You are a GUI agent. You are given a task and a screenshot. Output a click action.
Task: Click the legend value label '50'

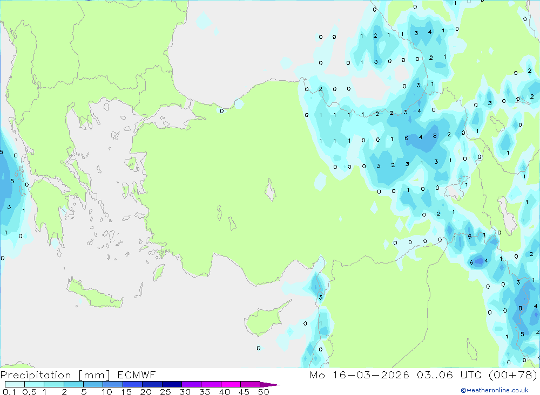tap(264, 392)
